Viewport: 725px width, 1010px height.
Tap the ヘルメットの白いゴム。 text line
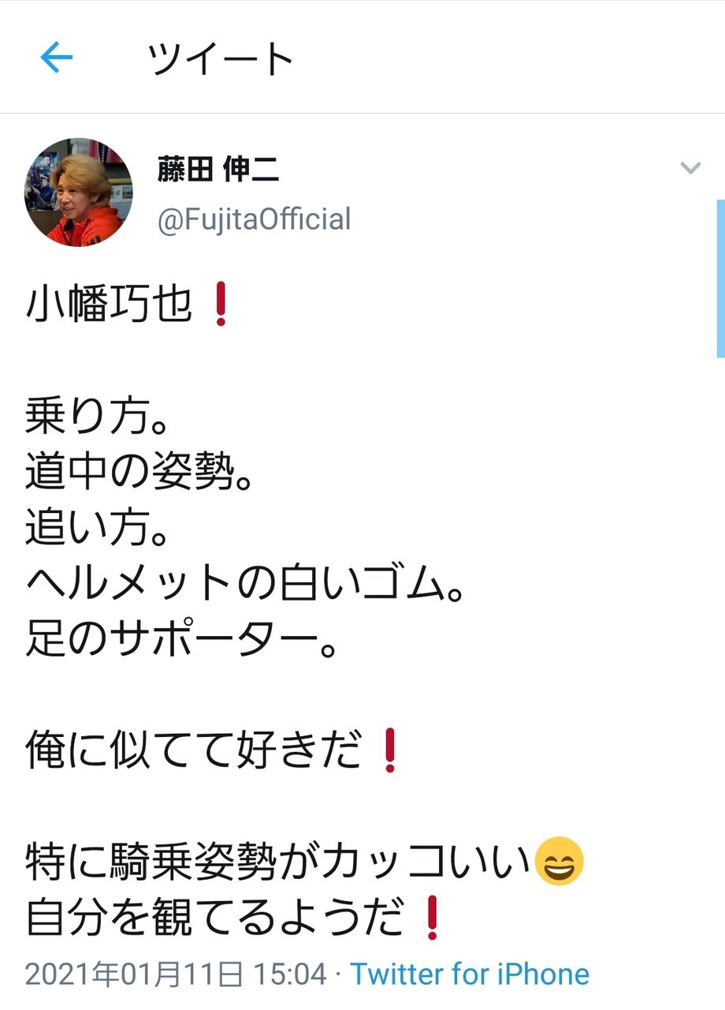(x=244, y=584)
